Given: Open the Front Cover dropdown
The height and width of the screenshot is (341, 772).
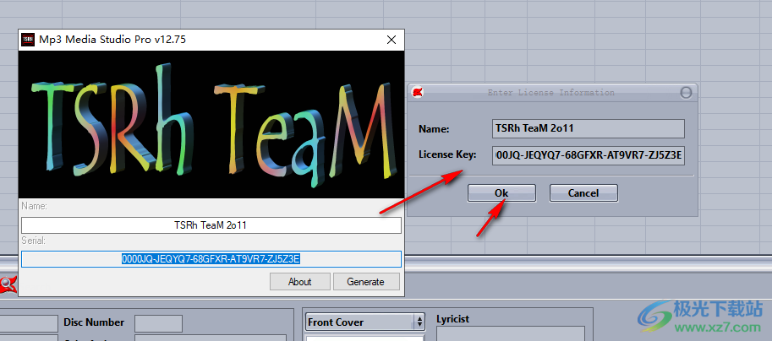Looking at the screenshot, I should pyautogui.click(x=364, y=322).
